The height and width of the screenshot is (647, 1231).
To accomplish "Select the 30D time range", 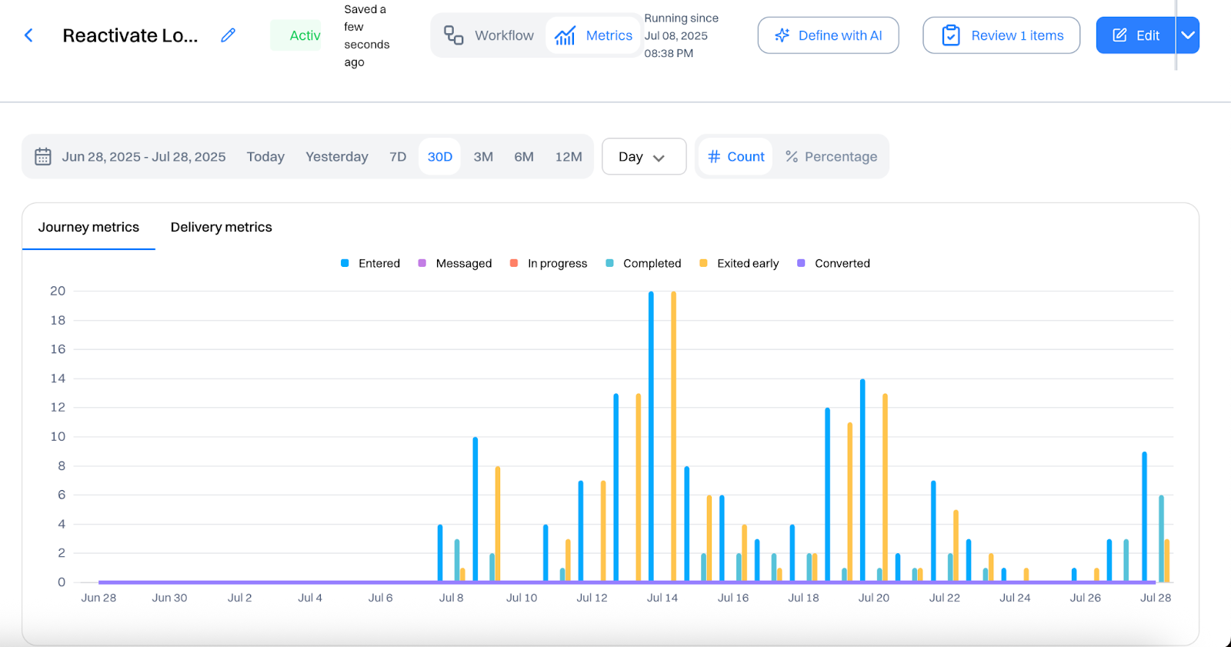I will pyautogui.click(x=440, y=157).
